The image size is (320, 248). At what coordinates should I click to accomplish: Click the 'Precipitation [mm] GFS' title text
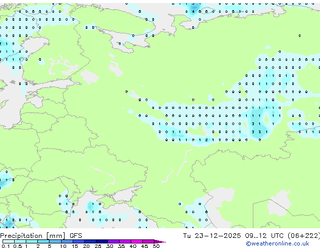41,236
